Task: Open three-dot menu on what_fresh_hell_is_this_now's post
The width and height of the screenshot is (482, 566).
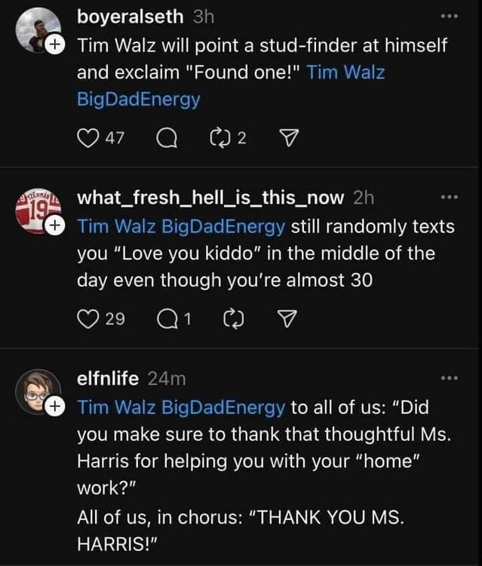Action: coord(450,197)
